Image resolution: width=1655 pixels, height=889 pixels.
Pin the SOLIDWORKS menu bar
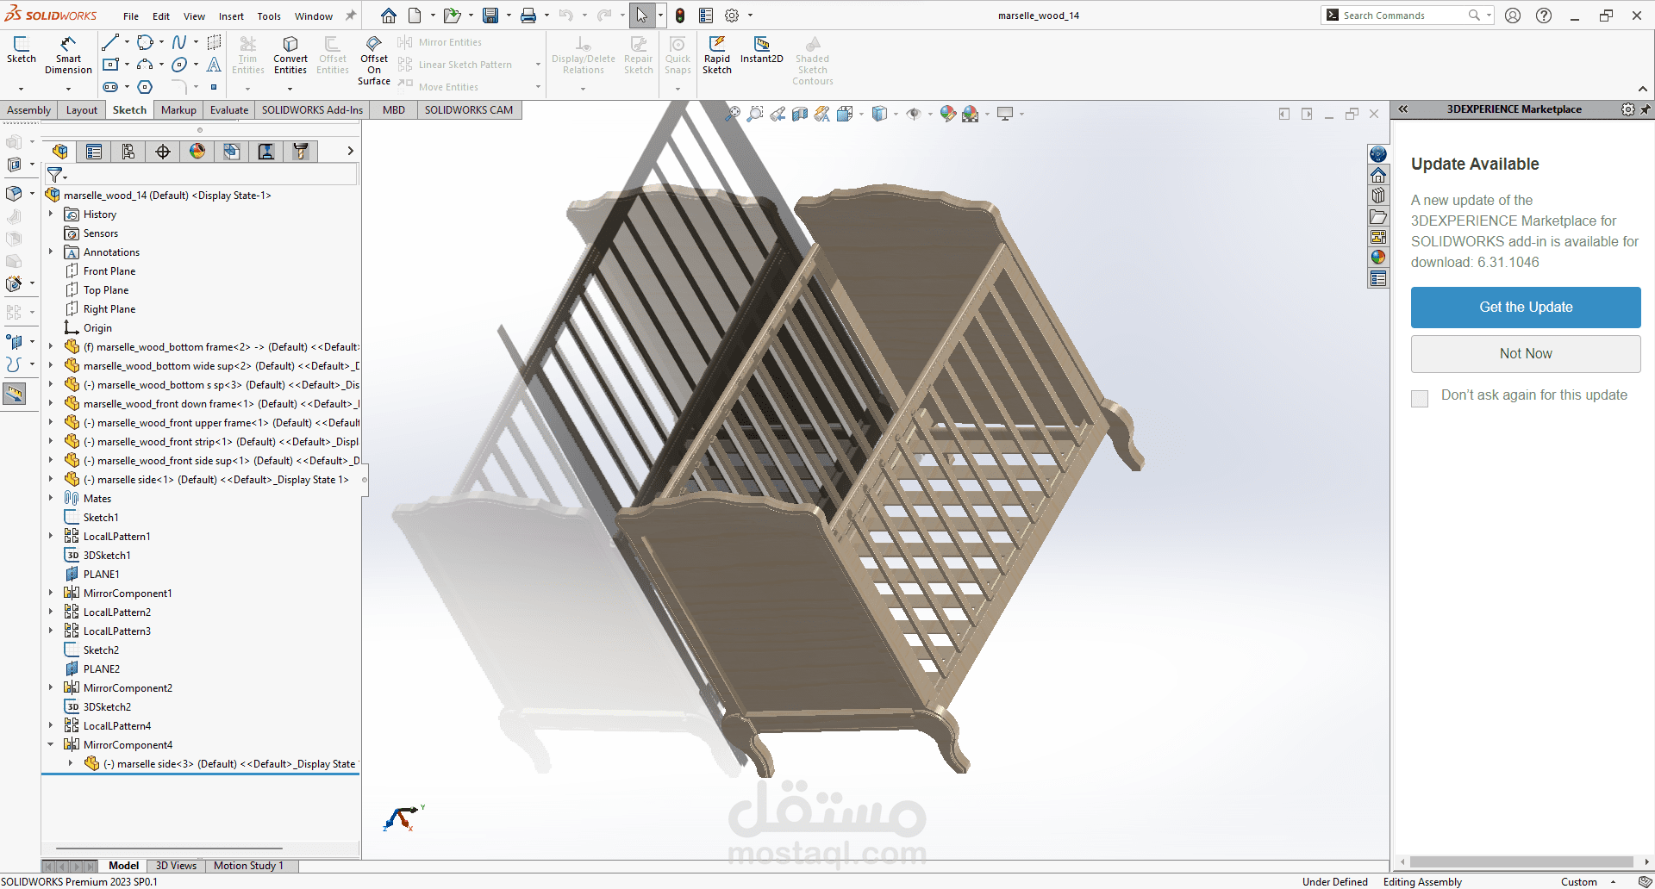pyautogui.click(x=351, y=16)
